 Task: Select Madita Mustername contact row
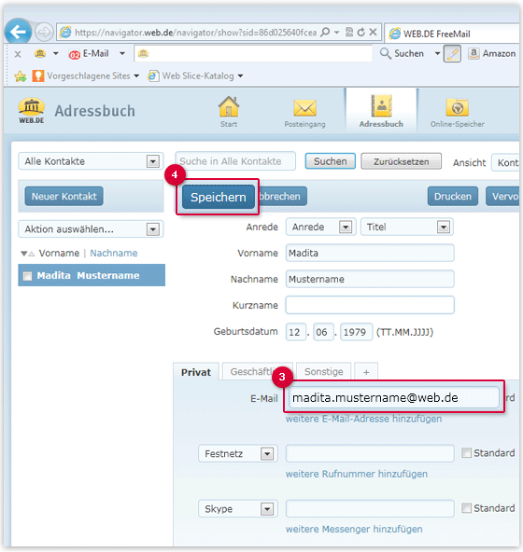92,276
